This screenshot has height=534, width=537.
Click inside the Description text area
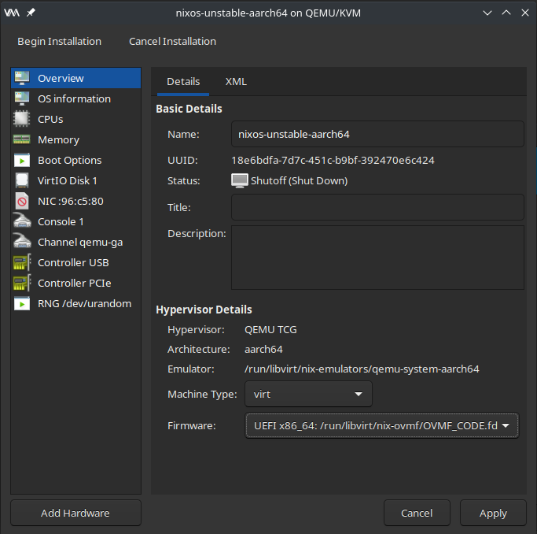tap(377, 258)
